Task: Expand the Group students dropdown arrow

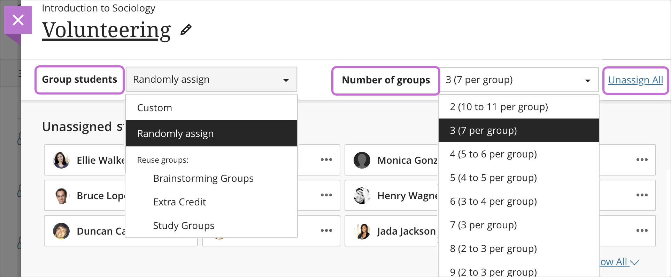Action: coord(286,80)
